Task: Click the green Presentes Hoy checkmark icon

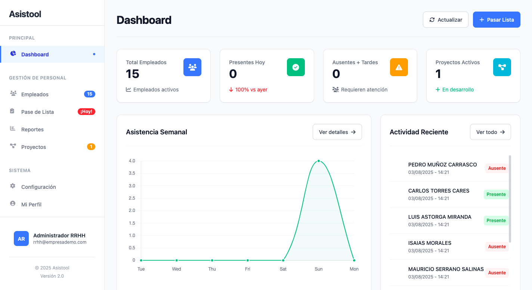Action: coord(296,67)
